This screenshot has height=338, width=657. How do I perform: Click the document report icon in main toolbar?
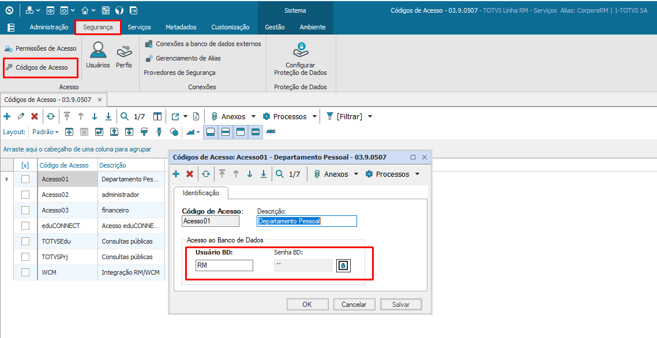pyautogui.click(x=196, y=116)
